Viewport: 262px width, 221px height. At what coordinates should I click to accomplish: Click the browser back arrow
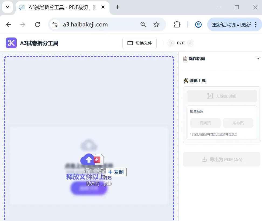coord(8,25)
